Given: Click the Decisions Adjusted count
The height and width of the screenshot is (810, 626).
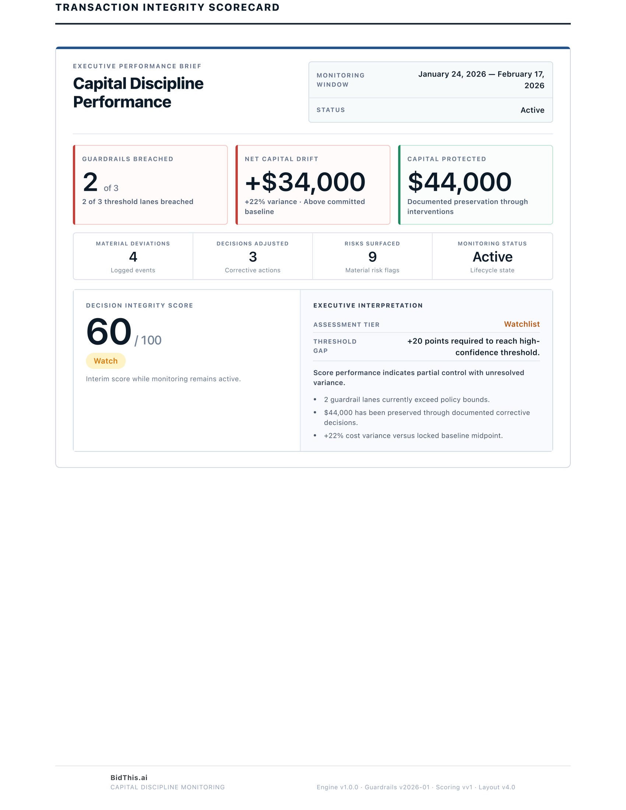Looking at the screenshot, I should 252,256.
